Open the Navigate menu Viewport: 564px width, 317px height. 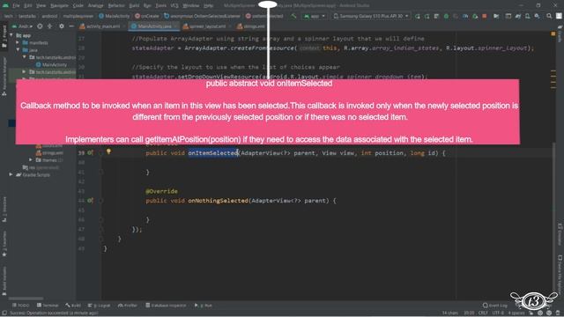(59, 5)
